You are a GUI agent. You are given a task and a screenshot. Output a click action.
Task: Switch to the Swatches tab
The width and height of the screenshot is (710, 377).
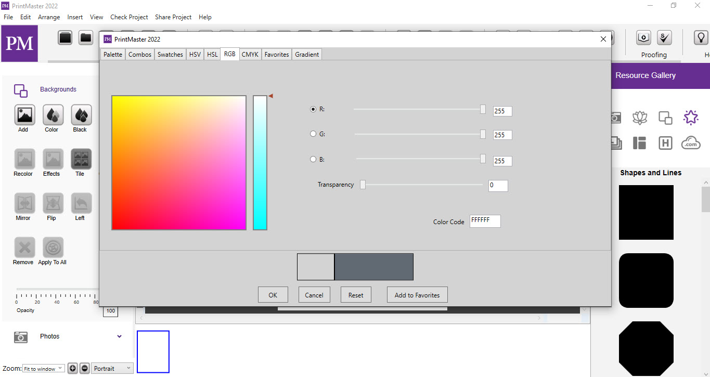point(170,54)
